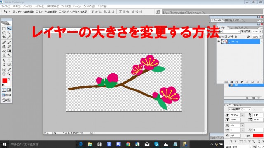Screen dimensions: 264x148
Task: Select the Shape tool
Action: [x=9, y=64]
